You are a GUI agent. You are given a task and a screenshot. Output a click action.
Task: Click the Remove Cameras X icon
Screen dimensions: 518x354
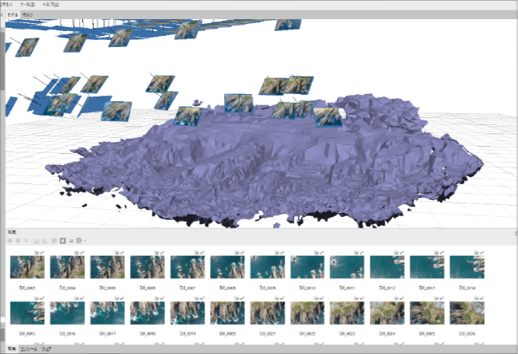[26, 240]
